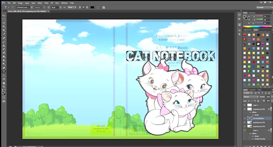Apply the no-style default swatch in Styles

[259, 44]
